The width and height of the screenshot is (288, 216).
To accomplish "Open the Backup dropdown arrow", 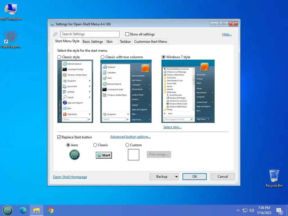I will point(176,177).
